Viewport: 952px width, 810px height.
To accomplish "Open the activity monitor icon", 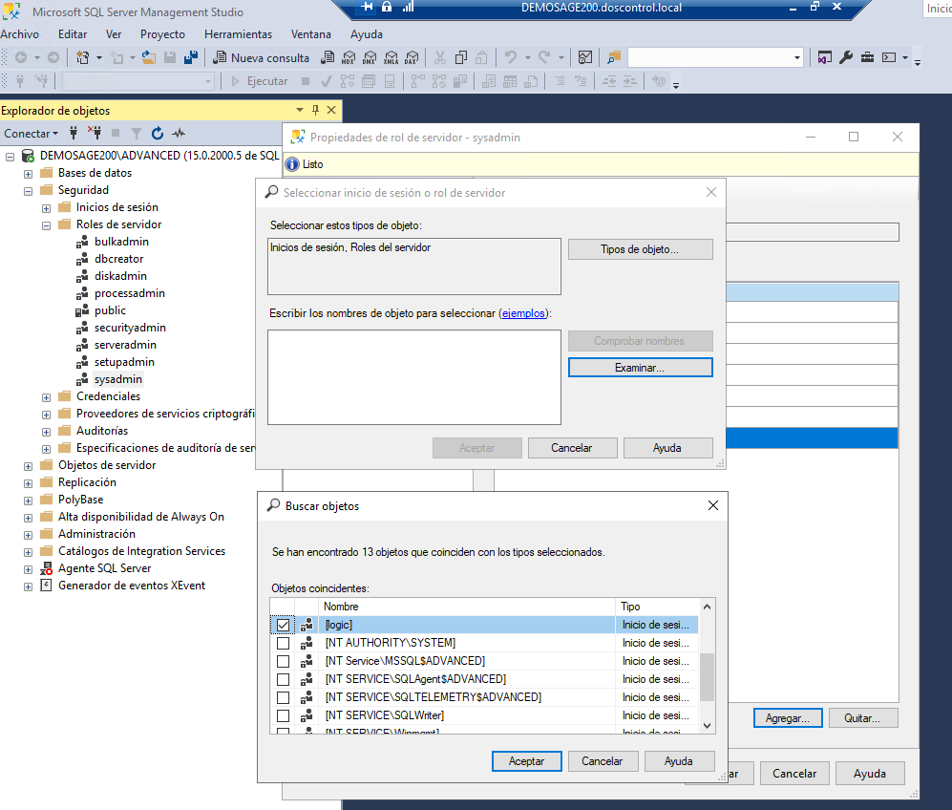I will pyautogui.click(x=179, y=133).
